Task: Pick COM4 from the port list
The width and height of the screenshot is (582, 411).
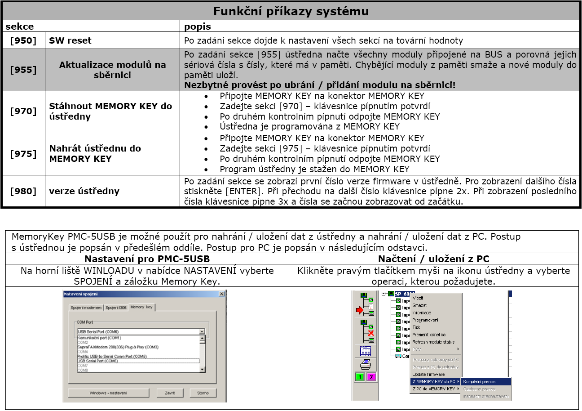Action: pyautogui.click(x=138, y=352)
